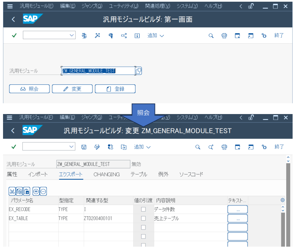Open the ジャンプ(G) menu in the top window

92,6
